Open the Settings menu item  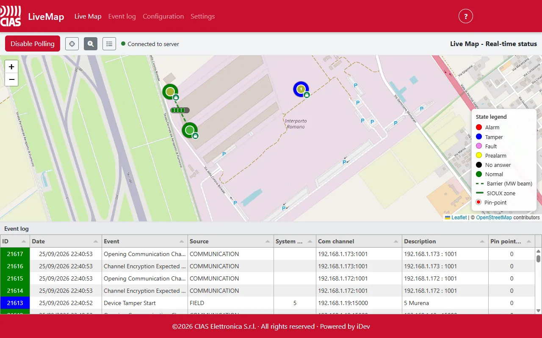pyautogui.click(x=202, y=16)
